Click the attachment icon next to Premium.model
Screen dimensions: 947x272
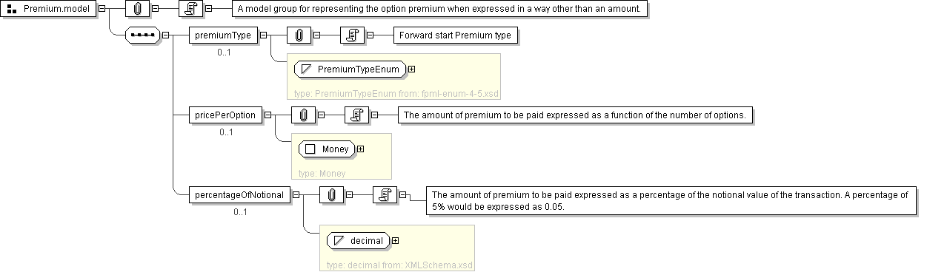click(x=138, y=9)
